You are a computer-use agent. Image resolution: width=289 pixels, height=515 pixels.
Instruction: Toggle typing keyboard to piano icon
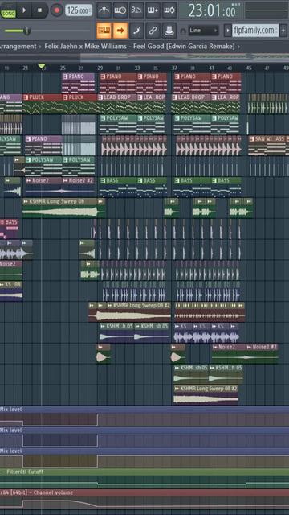click(x=104, y=31)
